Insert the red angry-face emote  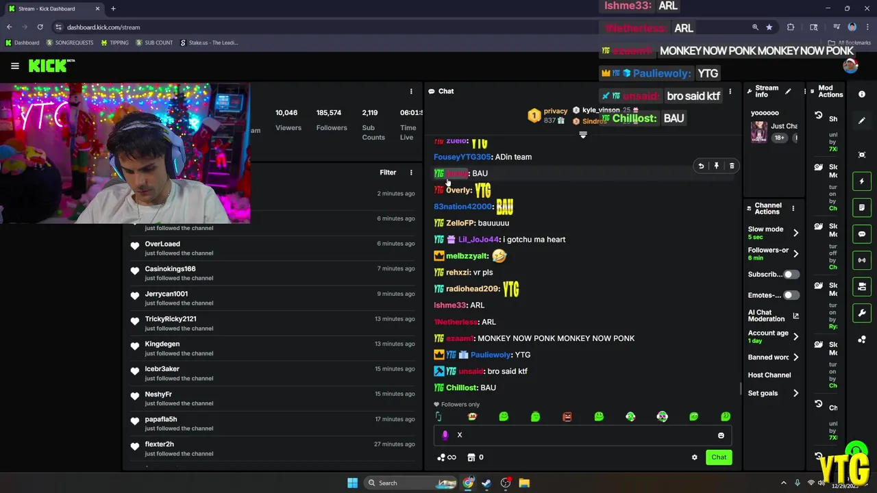click(x=567, y=416)
